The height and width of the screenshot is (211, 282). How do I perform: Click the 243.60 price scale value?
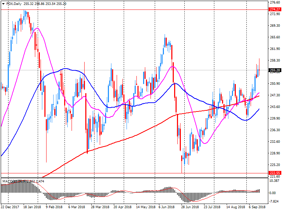275,107
